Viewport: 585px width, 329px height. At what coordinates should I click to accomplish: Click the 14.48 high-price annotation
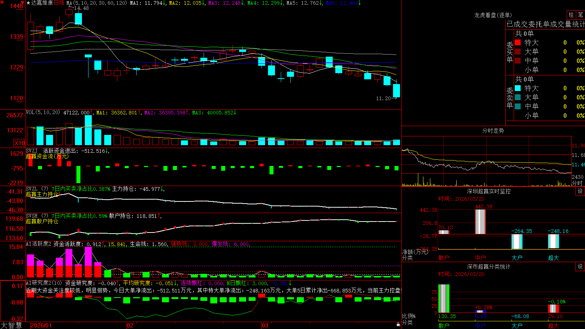81,8
